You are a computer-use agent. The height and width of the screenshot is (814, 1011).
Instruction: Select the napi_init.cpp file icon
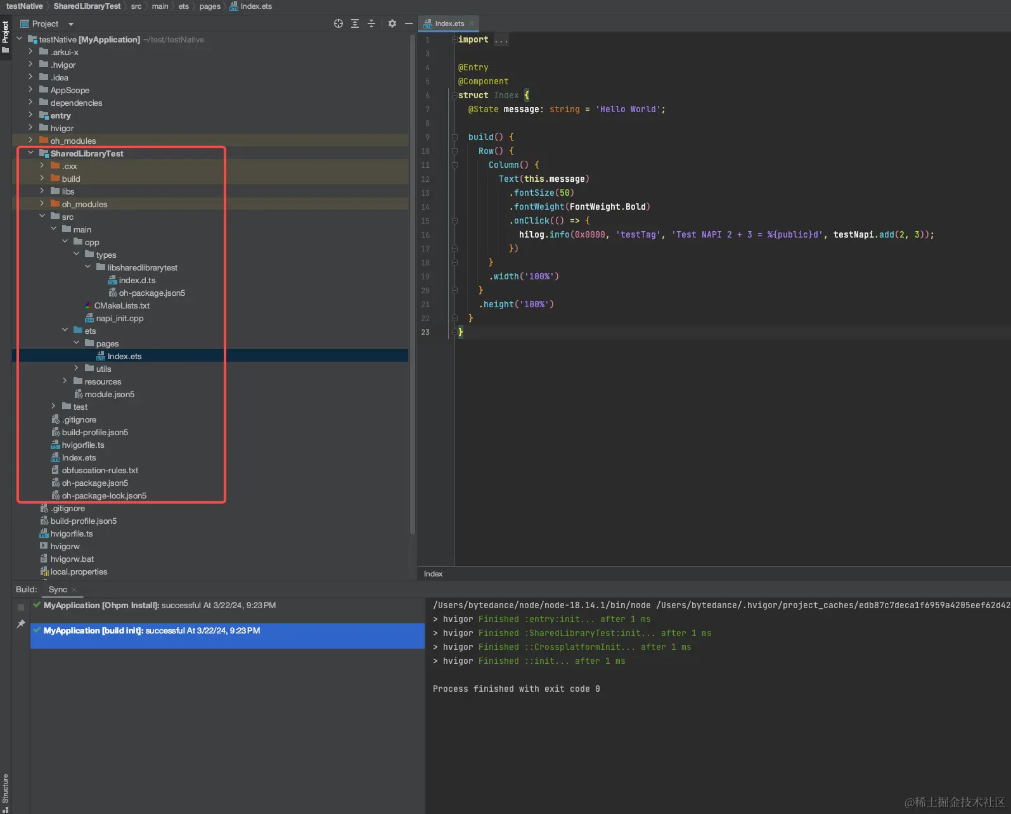tap(89, 318)
